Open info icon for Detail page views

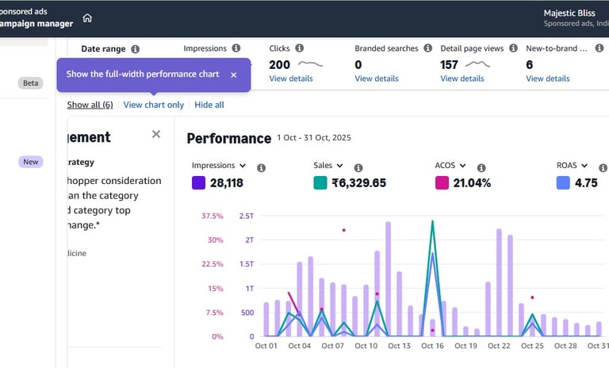point(513,48)
